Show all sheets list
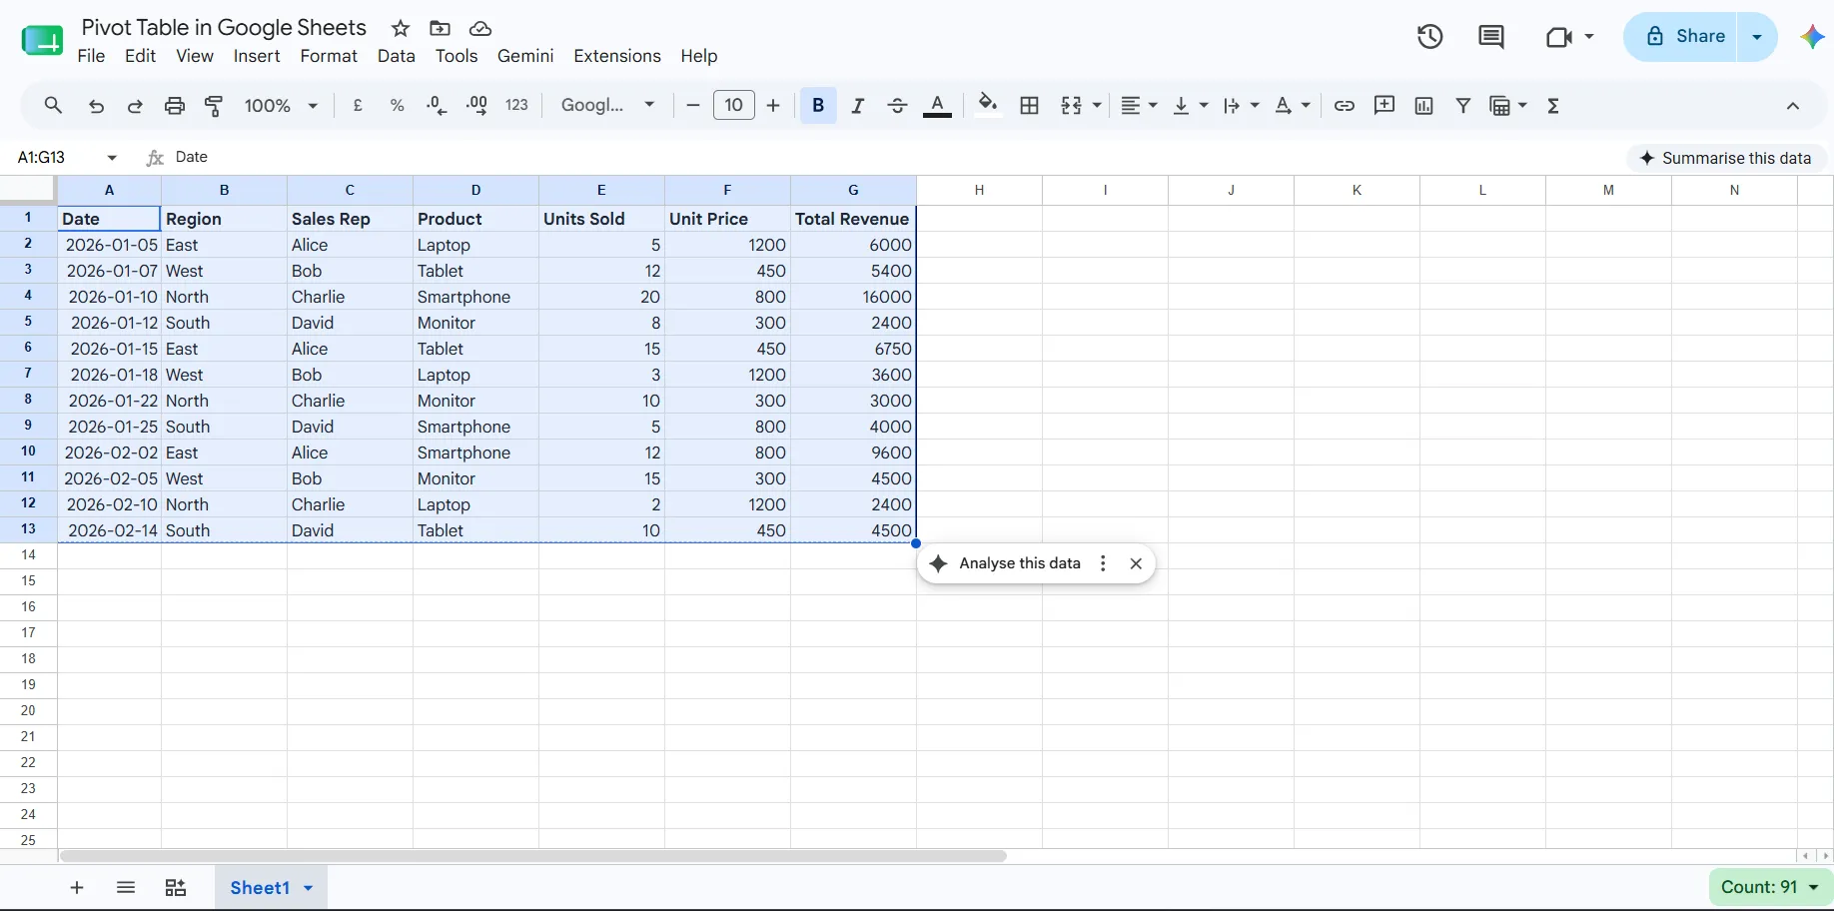1834x911 pixels. pyautogui.click(x=126, y=887)
